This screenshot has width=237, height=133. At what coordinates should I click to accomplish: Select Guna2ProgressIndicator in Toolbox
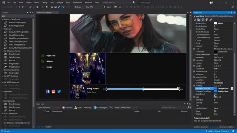[19, 38]
